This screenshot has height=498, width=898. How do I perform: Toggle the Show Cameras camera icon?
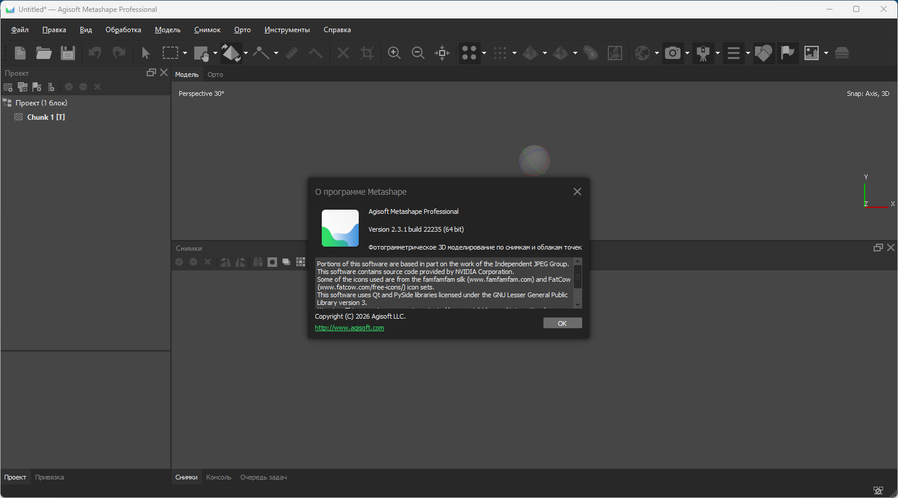click(x=673, y=53)
